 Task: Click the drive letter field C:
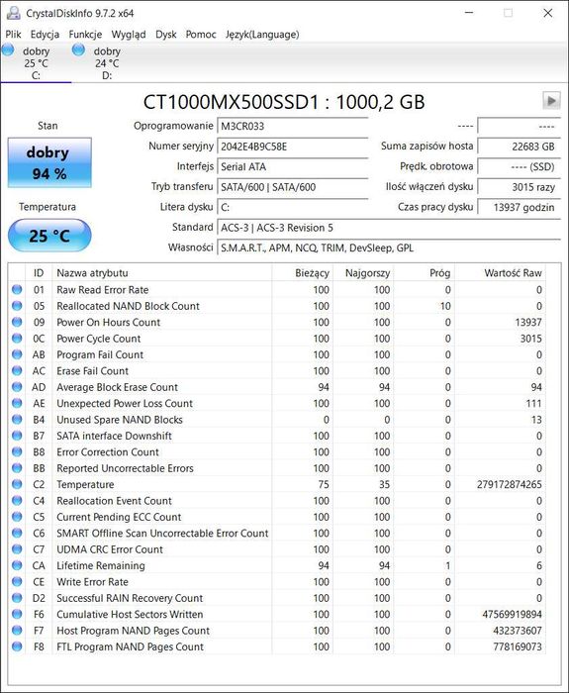[x=293, y=207]
